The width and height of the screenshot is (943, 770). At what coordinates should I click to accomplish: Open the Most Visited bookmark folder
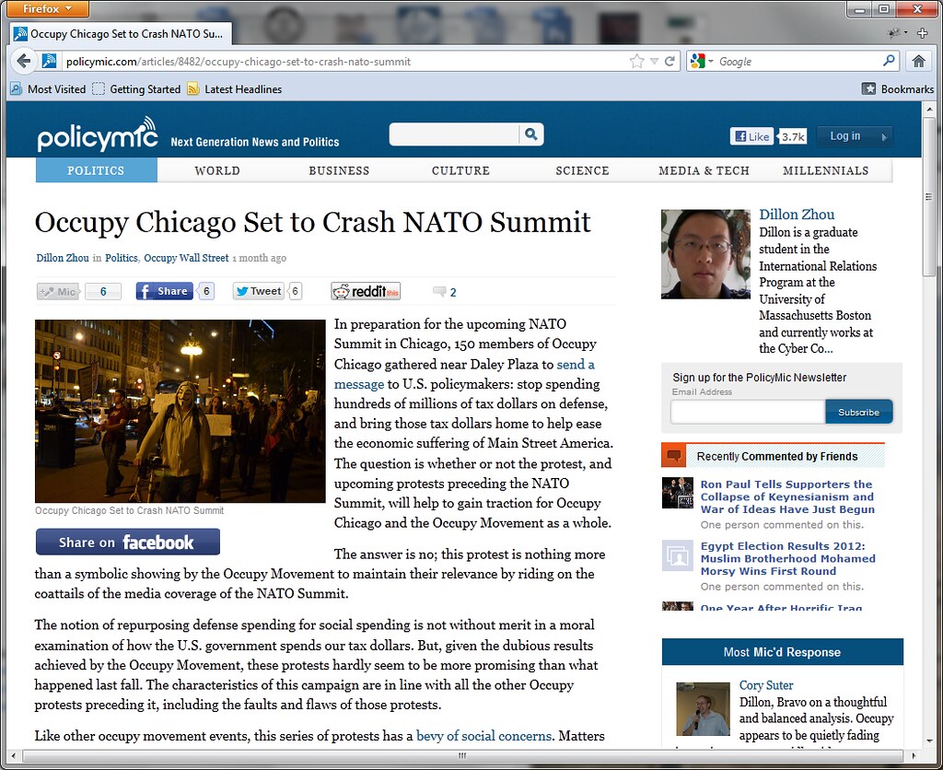[48, 89]
